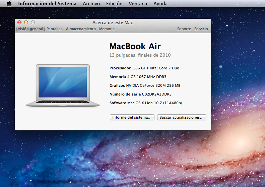Click the Procesador 1,86 GHz line
The image size is (265, 187).
tap(144, 68)
